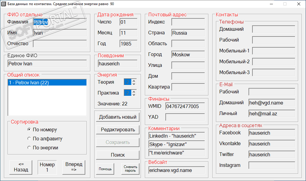Click the Мобильный-3 phone field
The width and height of the screenshot is (306, 181).
click(273, 73)
